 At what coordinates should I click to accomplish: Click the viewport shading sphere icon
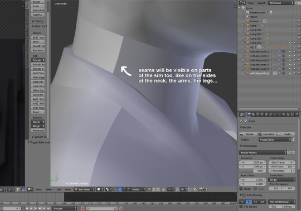[99, 189]
